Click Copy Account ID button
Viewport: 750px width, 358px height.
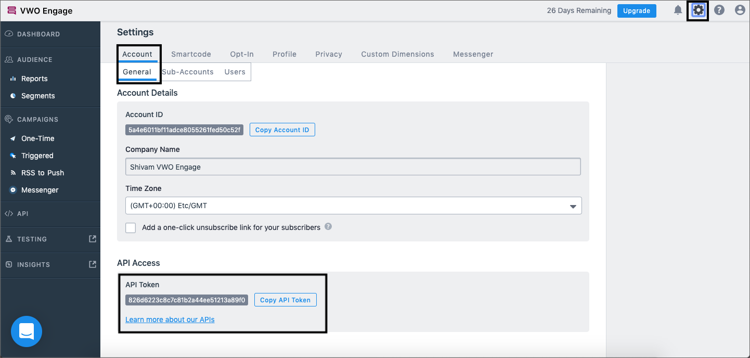pyautogui.click(x=282, y=130)
